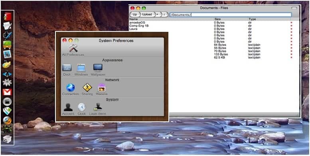Screen dimensions: 310x156
Task: Open the image preview app in dock
Action: (x=7, y=54)
